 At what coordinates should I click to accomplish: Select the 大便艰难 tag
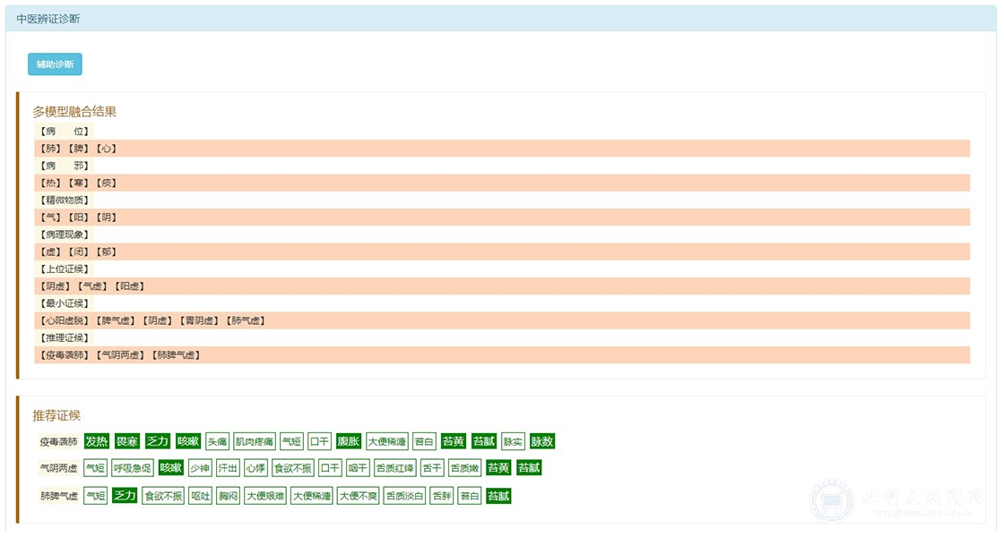tap(265, 496)
